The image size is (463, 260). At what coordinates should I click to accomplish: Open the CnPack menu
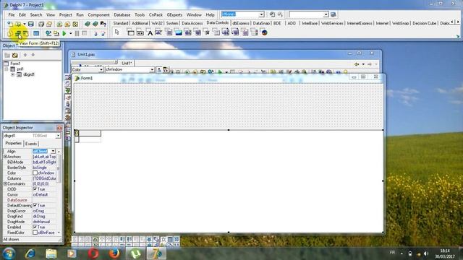click(x=156, y=14)
